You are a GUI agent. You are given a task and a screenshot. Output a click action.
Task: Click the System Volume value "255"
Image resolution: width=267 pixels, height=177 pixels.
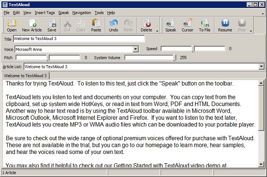click(x=183, y=58)
